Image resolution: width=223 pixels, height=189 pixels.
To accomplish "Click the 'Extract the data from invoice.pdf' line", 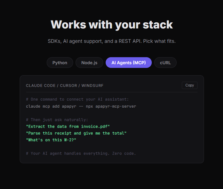I will point(68,126).
